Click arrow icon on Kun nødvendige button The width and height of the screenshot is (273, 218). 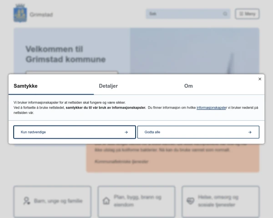point(126,132)
